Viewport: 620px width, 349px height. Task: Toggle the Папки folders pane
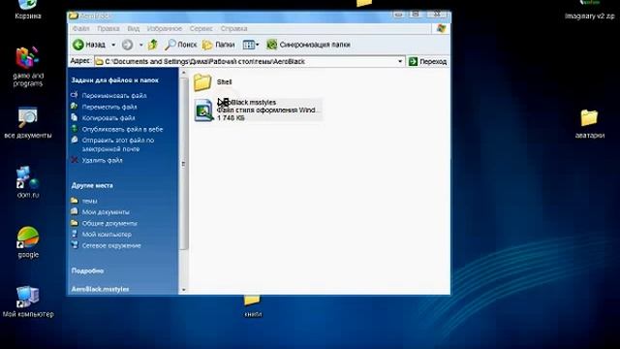[x=219, y=45]
